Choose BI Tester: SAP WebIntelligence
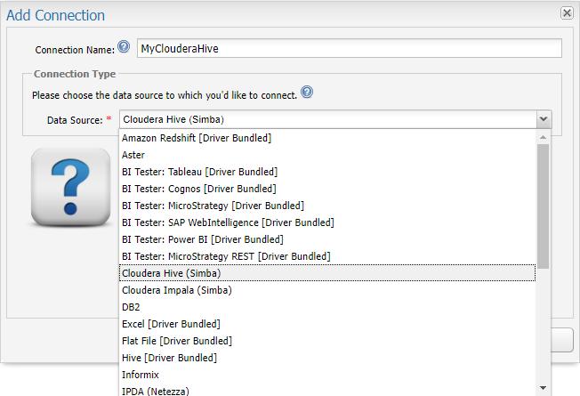The image size is (580, 396). (327, 222)
